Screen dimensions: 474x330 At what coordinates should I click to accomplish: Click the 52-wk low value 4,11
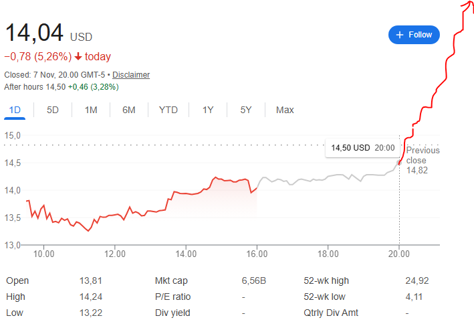(414, 297)
